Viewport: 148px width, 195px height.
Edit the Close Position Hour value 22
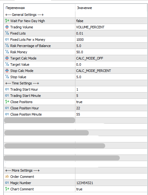click(111, 108)
